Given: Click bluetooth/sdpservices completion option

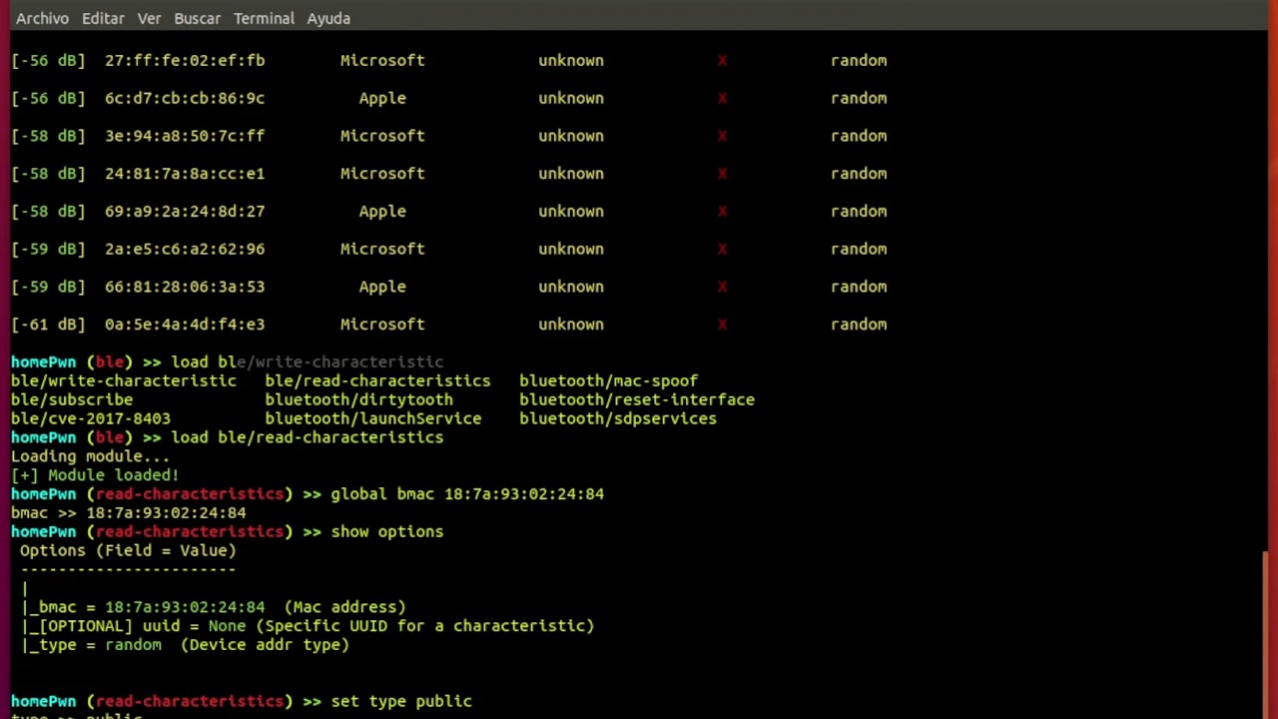Looking at the screenshot, I should pyautogui.click(x=618, y=418).
